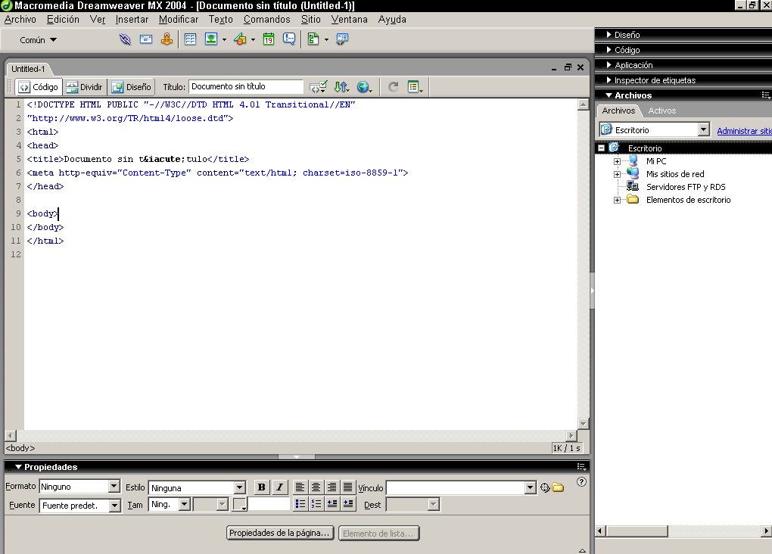The image size is (772, 554).
Task: Browse for a link file with the folder icon
Action: point(558,487)
